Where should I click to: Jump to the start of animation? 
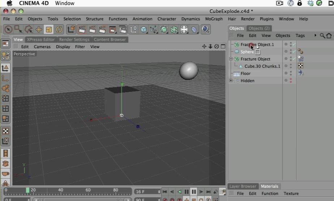tap(165, 192)
